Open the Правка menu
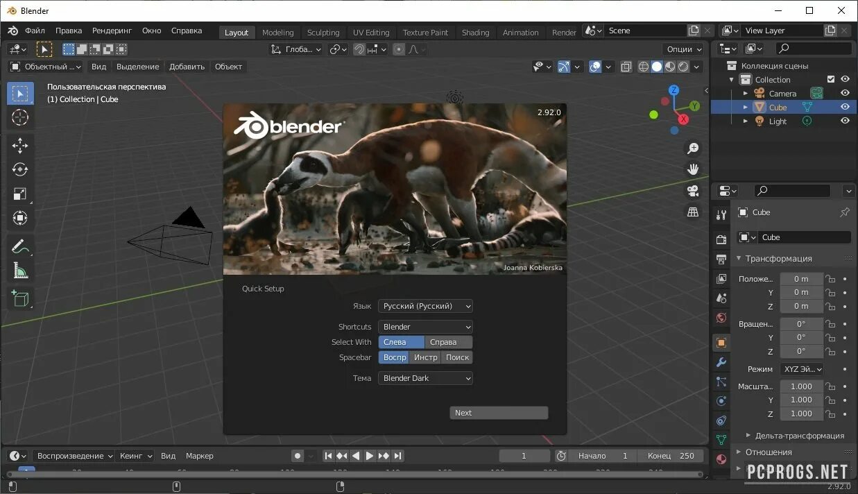This screenshot has height=494, width=858. coord(69,31)
